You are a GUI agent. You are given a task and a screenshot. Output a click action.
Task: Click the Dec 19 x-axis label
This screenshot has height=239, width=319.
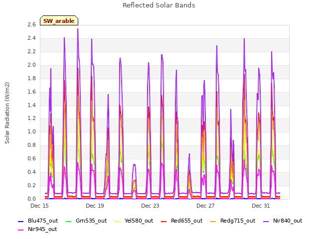click(95, 206)
